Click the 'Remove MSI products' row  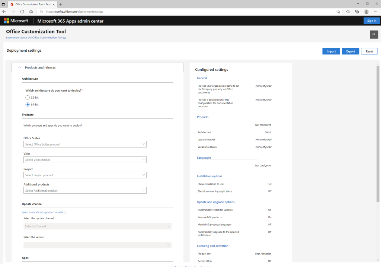click(234, 217)
